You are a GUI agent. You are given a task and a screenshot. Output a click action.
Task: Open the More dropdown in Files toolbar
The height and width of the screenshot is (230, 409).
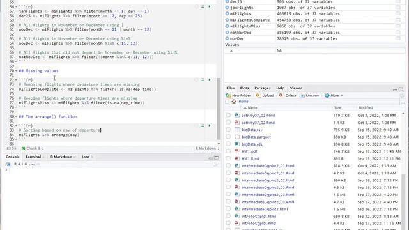pos(334,96)
